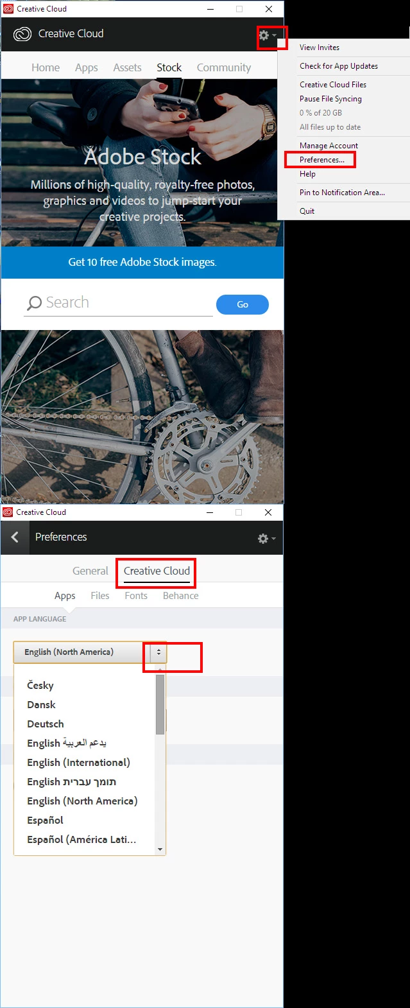Click down arrow of language list scrollbar
Image resolution: width=410 pixels, height=1008 pixels.
pos(160,849)
